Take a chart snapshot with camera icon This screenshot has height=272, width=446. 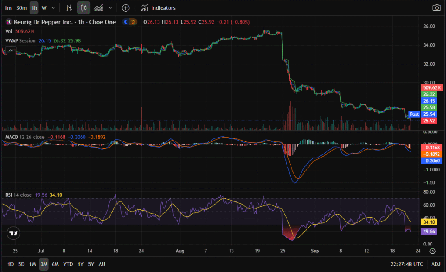pos(436,8)
